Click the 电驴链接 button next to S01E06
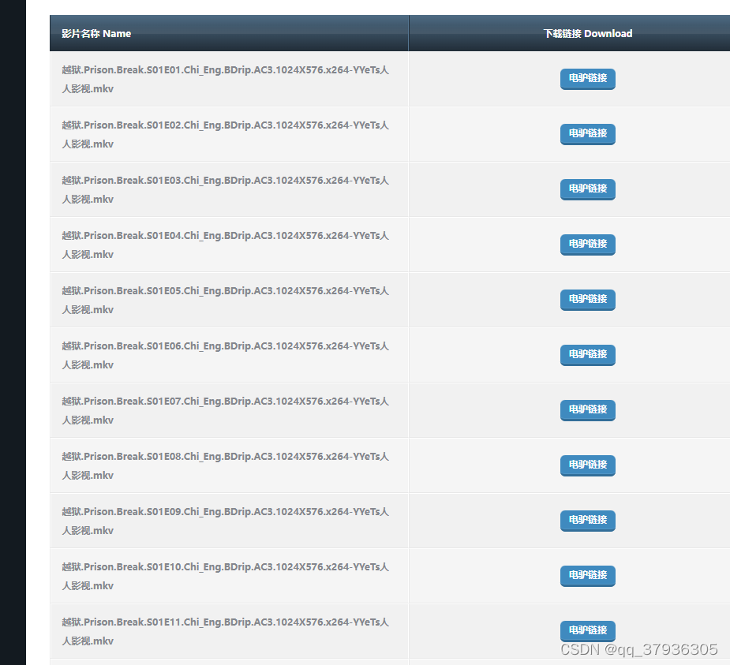The height and width of the screenshot is (665, 730). click(x=587, y=355)
